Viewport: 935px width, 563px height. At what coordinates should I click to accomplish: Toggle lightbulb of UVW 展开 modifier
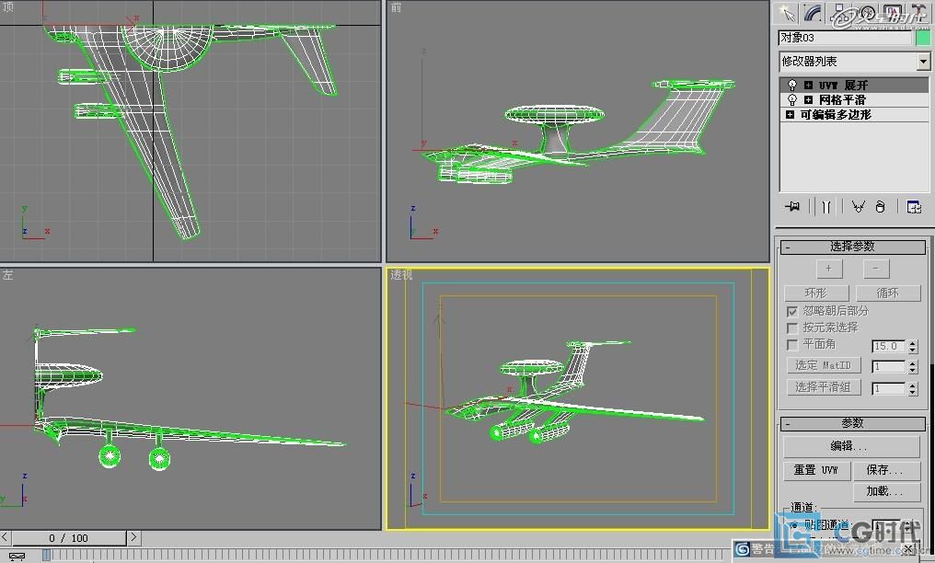tap(791, 86)
